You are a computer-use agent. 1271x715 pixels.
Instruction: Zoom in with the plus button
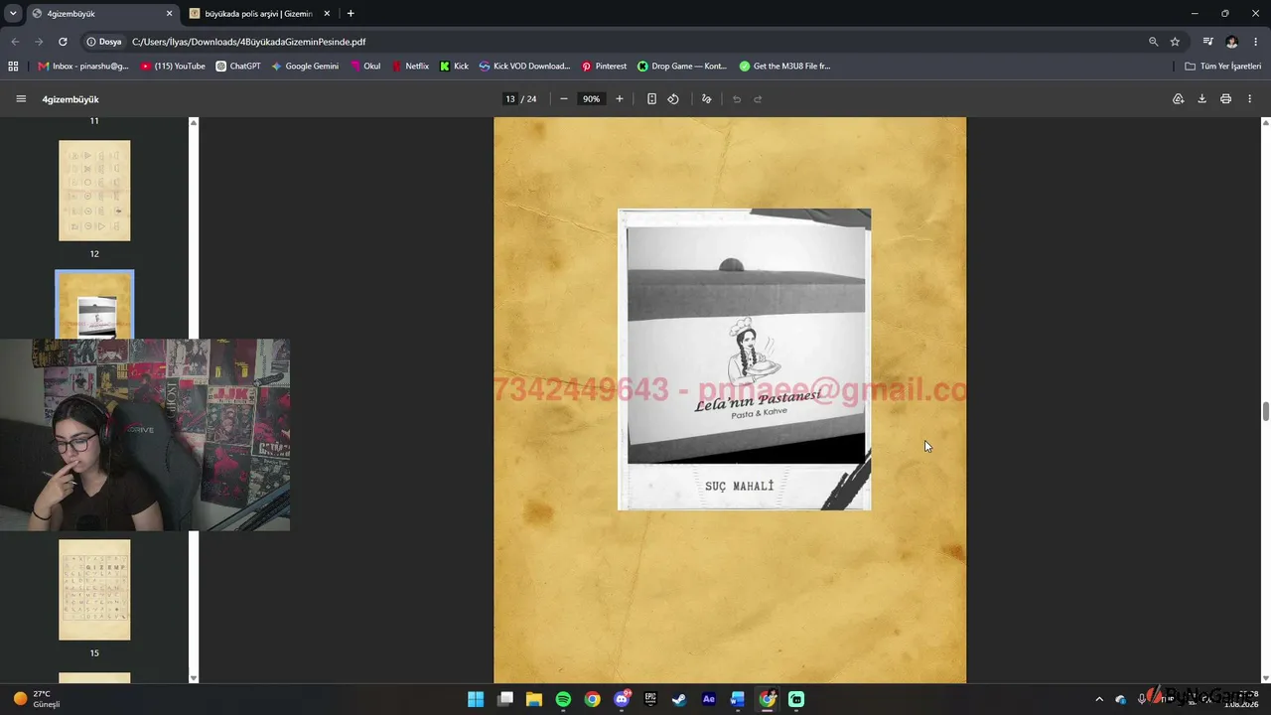click(x=620, y=99)
